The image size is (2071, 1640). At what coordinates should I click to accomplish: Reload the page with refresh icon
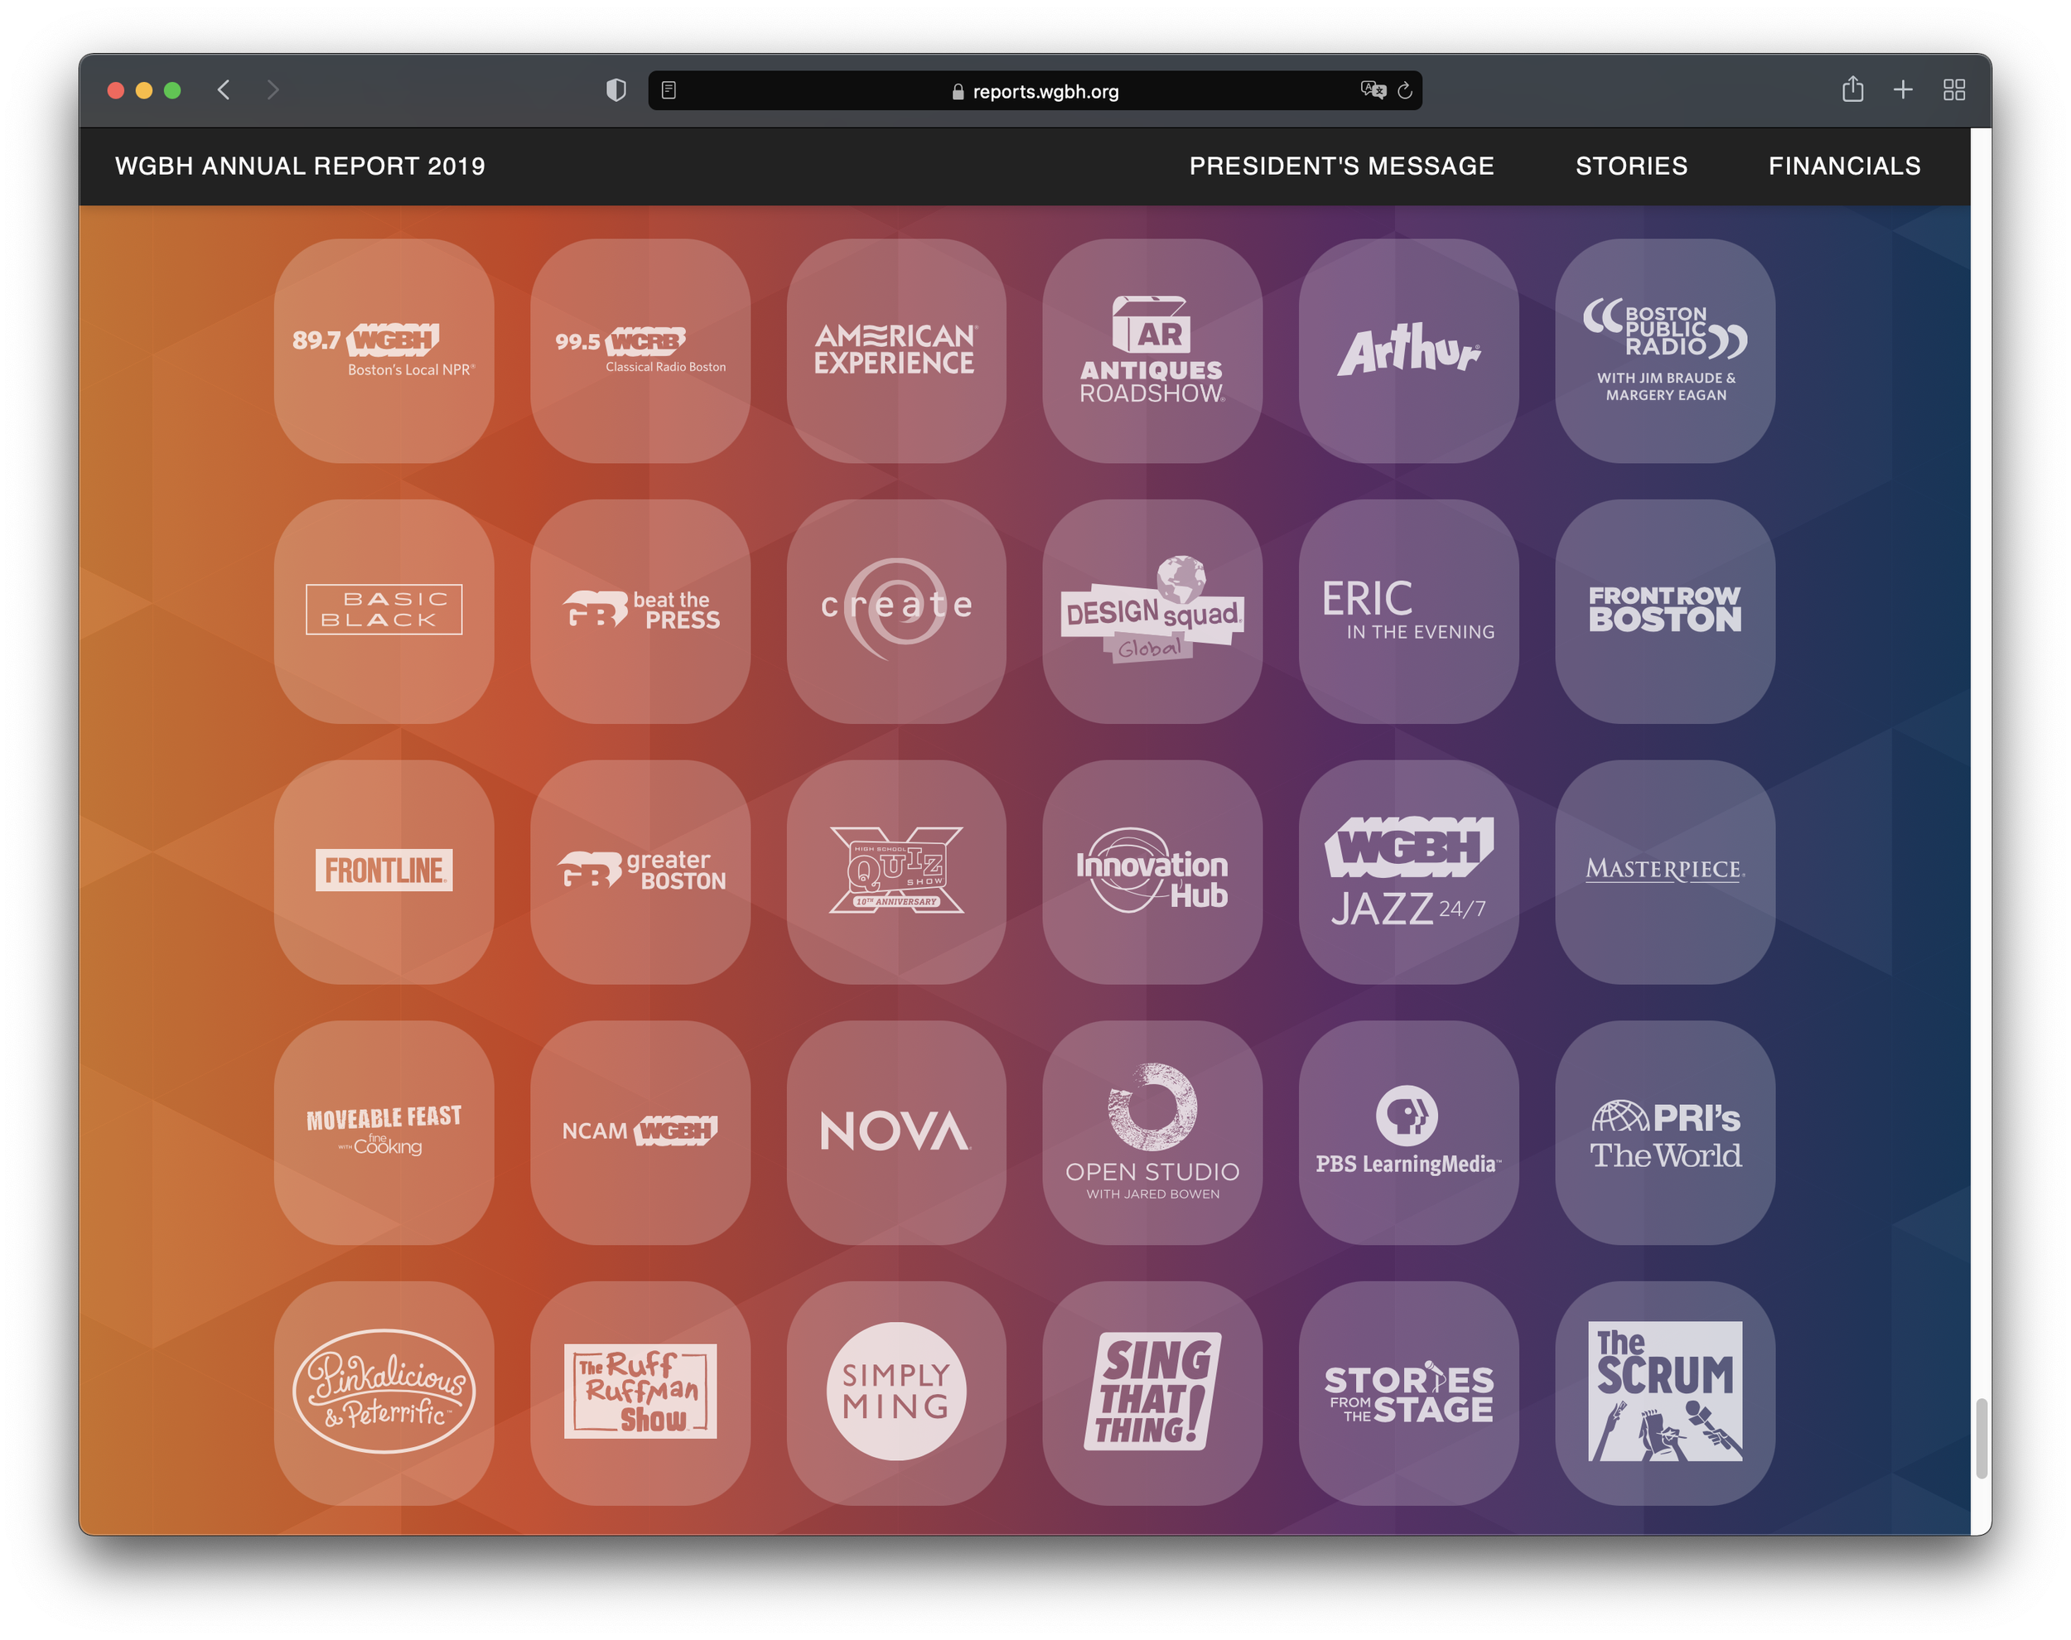[x=1405, y=90]
